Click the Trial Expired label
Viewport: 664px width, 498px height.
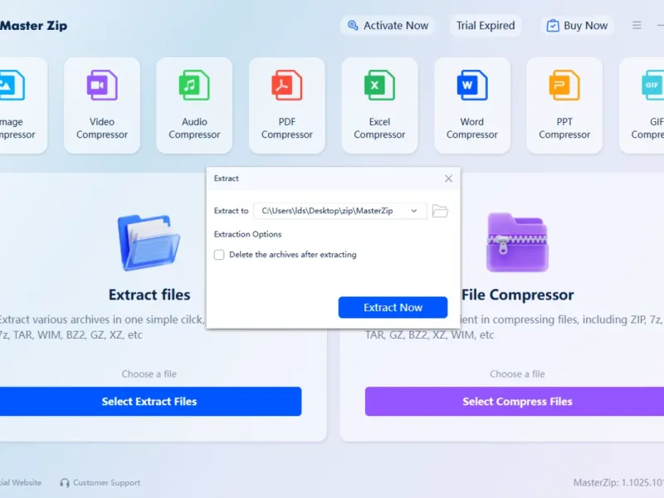click(486, 26)
